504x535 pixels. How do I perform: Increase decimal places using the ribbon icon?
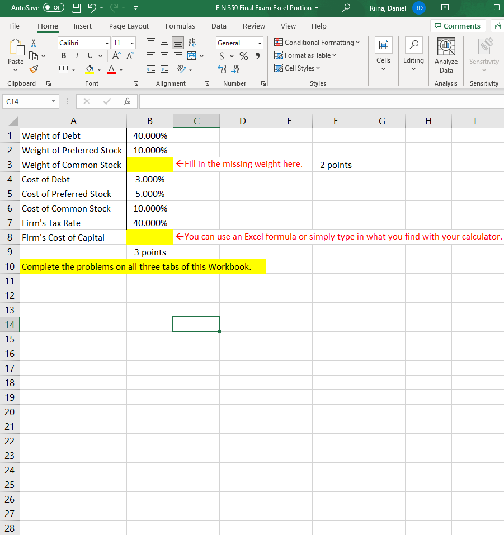click(x=221, y=69)
